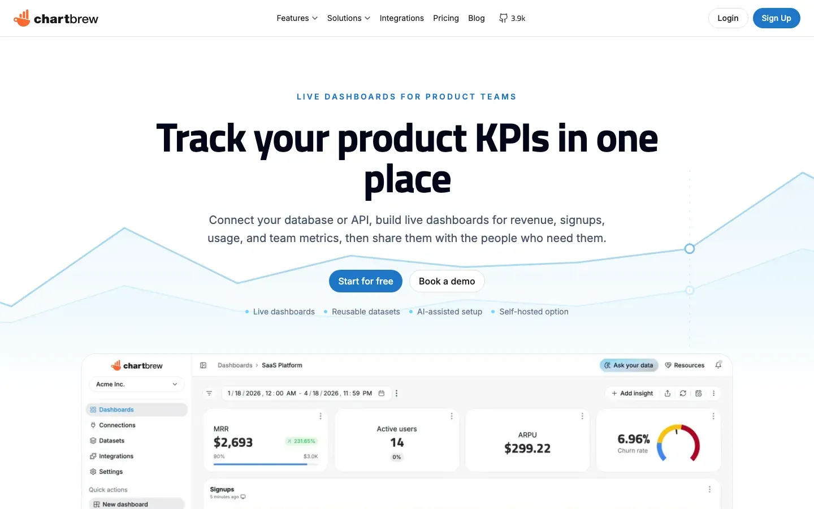The height and width of the screenshot is (509, 814).
Task: Click the date range input field
Action: (x=305, y=393)
